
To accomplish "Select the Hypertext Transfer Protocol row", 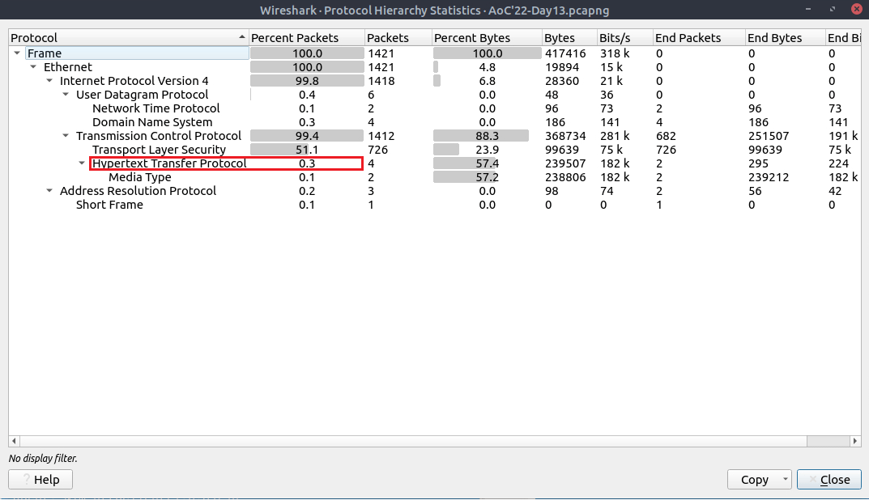I will tap(434, 163).
